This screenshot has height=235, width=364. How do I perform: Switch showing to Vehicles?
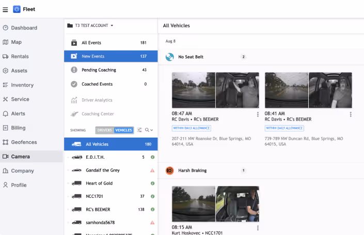[123, 130]
